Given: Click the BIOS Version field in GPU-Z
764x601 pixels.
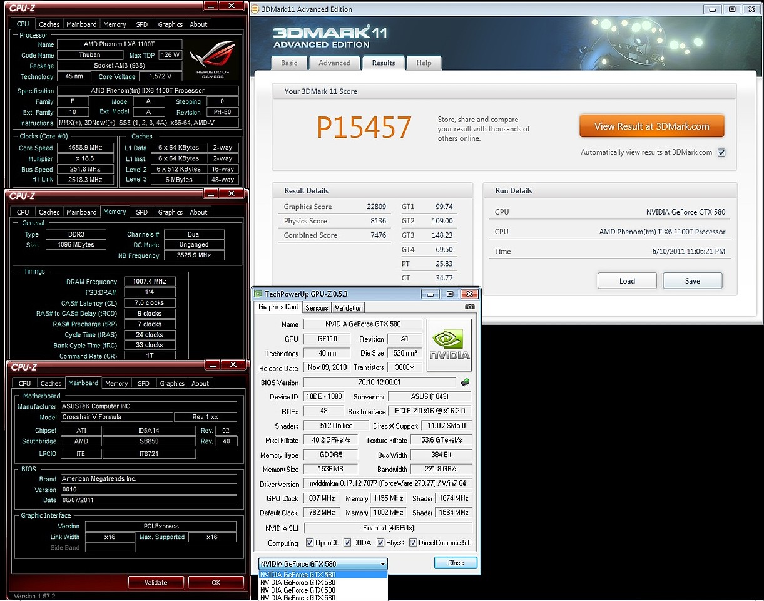Looking at the screenshot, I should [380, 382].
